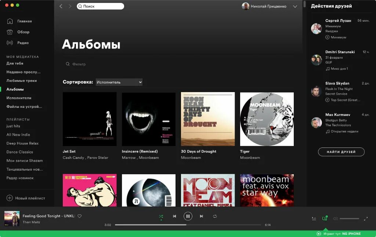Open Файлы на устройстве

(x=24, y=106)
